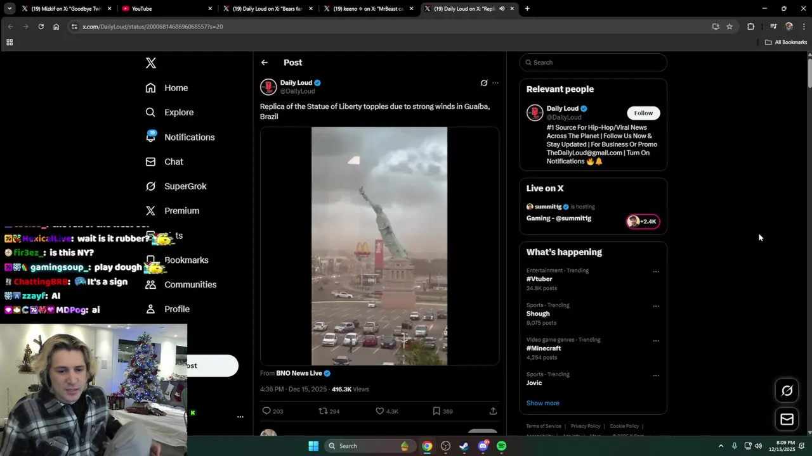Open the Chrome media control icon
The width and height of the screenshot is (812, 456).
773,27
